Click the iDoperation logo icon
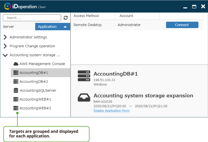Screen dimensions: 208x142 [7, 6]
